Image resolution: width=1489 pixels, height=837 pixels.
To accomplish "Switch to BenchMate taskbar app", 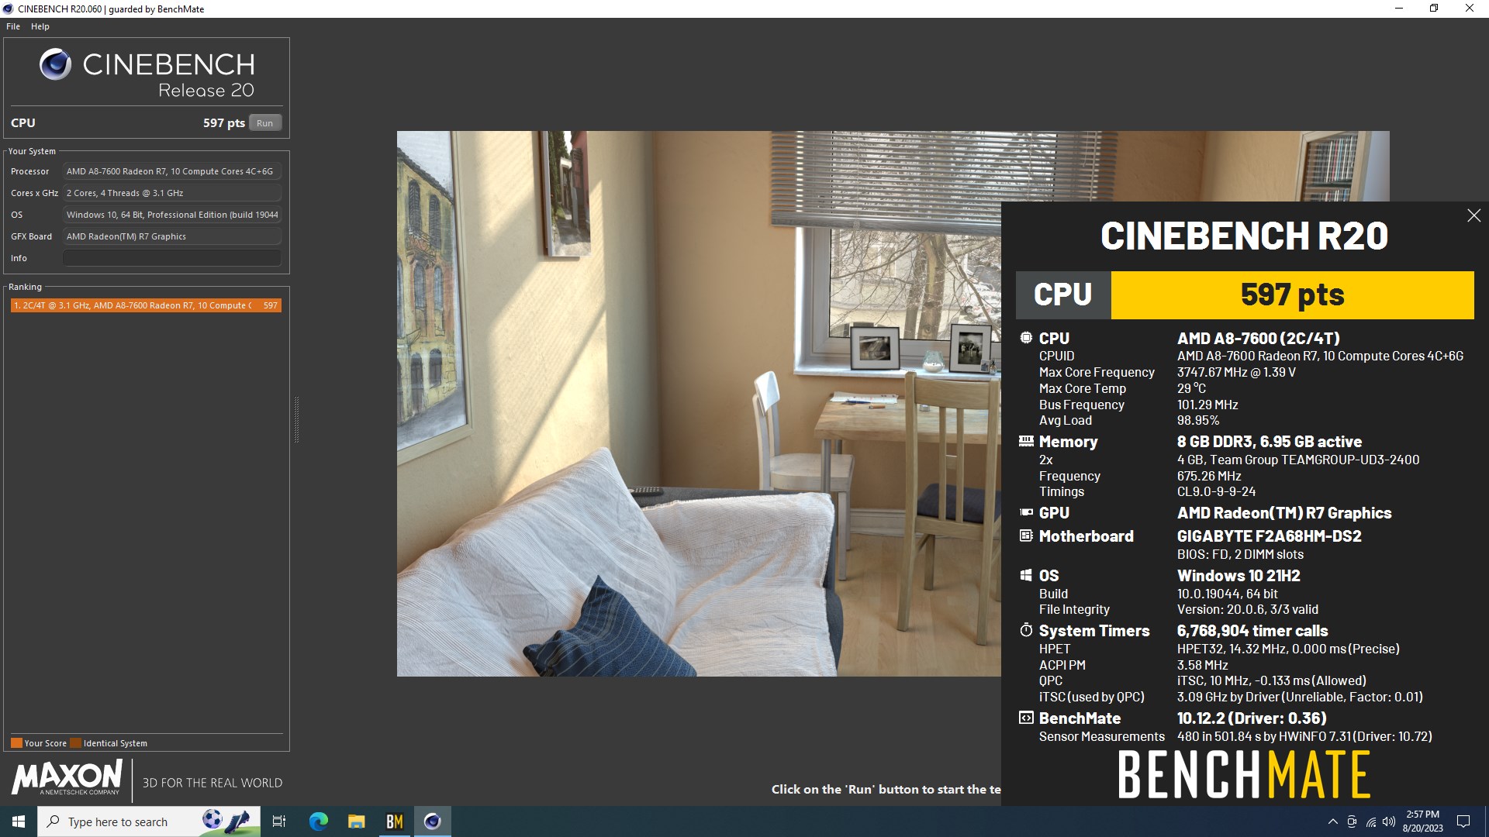I will pyautogui.click(x=394, y=821).
